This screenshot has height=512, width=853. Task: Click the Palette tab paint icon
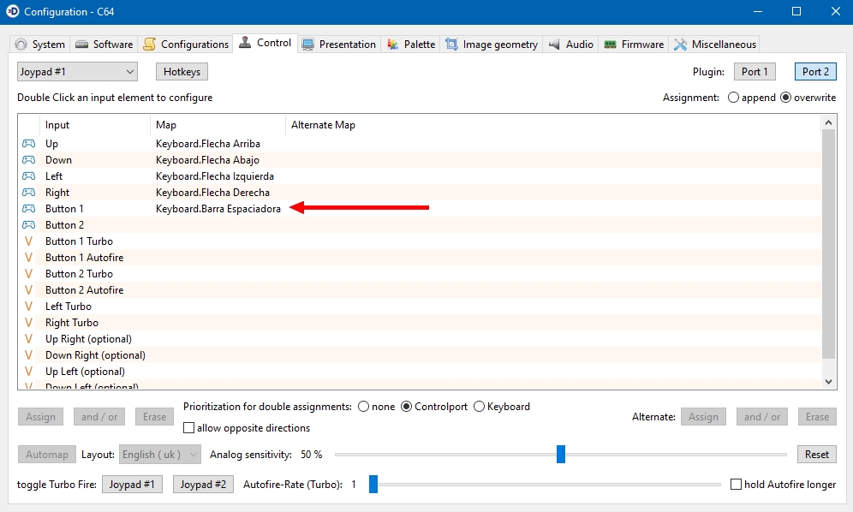point(393,45)
